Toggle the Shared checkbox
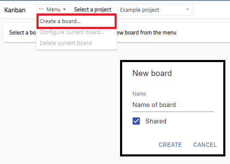The height and width of the screenshot is (164, 230). (x=136, y=121)
